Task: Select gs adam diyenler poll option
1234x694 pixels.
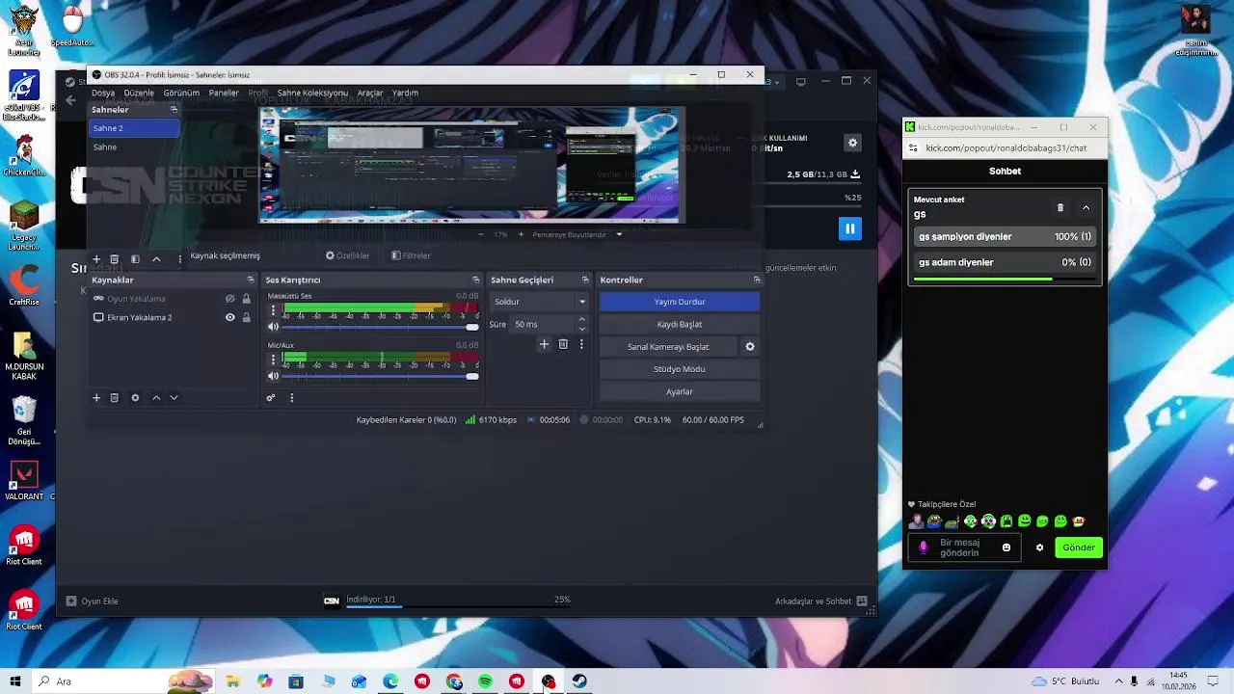Action: tap(1005, 262)
